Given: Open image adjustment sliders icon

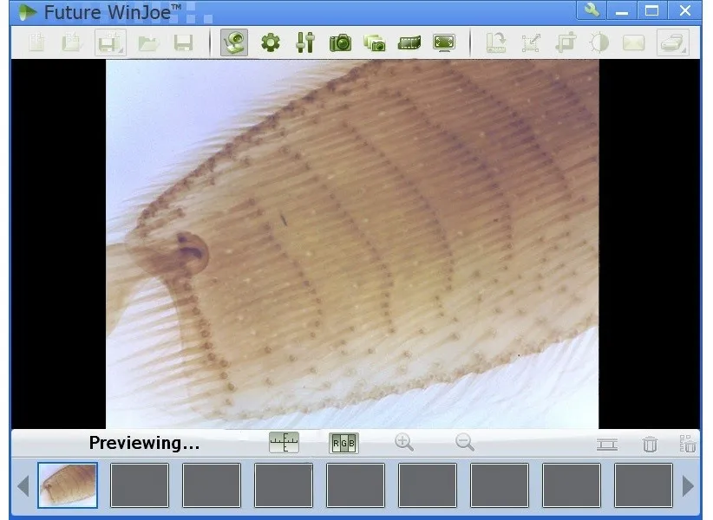Looking at the screenshot, I should tap(304, 42).
